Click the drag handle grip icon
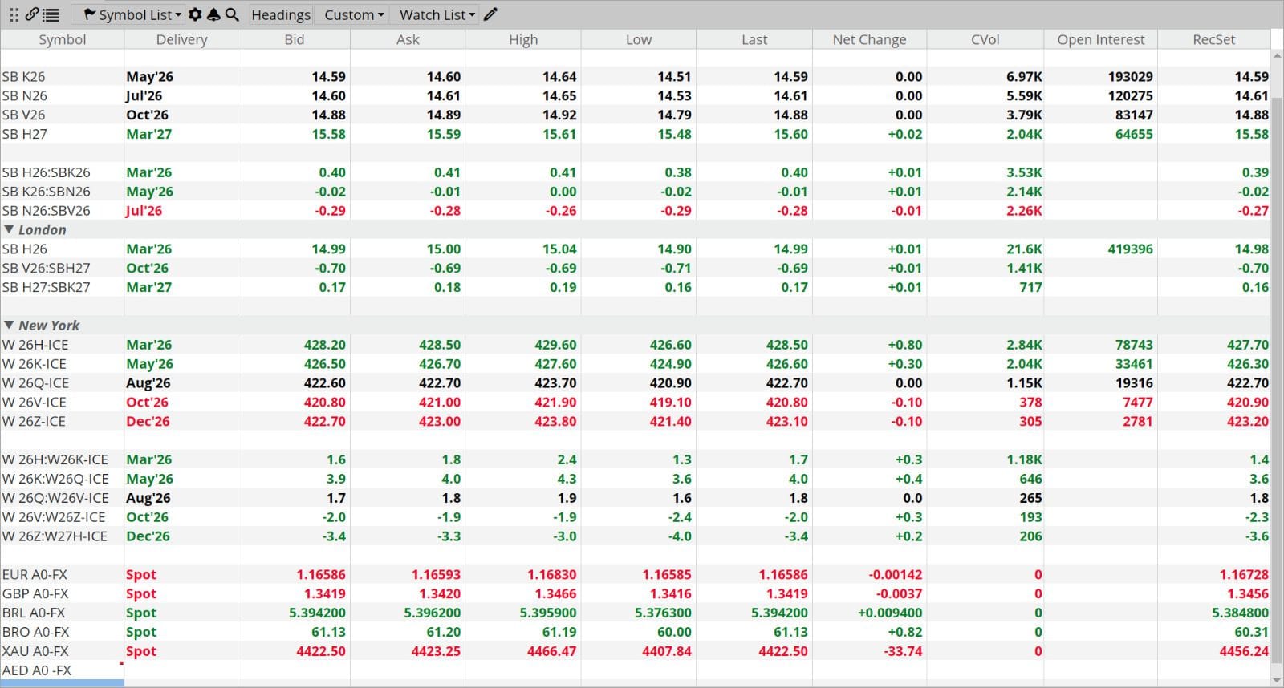 tap(14, 14)
